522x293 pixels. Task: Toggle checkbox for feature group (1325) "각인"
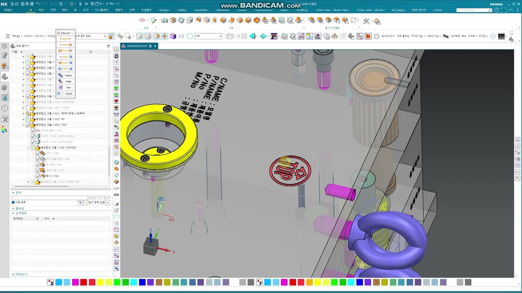click(28, 125)
